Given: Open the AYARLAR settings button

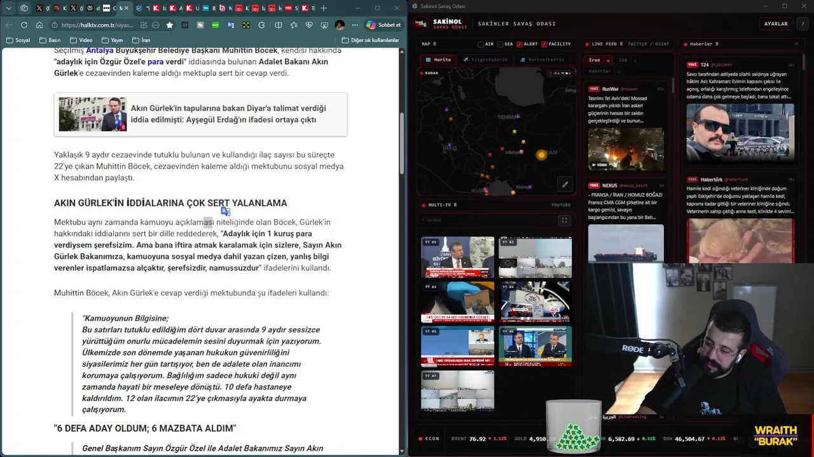Looking at the screenshot, I should click(776, 23).
